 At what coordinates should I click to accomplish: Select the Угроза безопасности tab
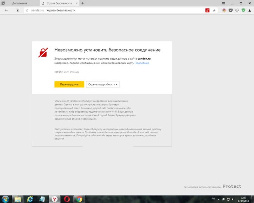tap(59, 3)
